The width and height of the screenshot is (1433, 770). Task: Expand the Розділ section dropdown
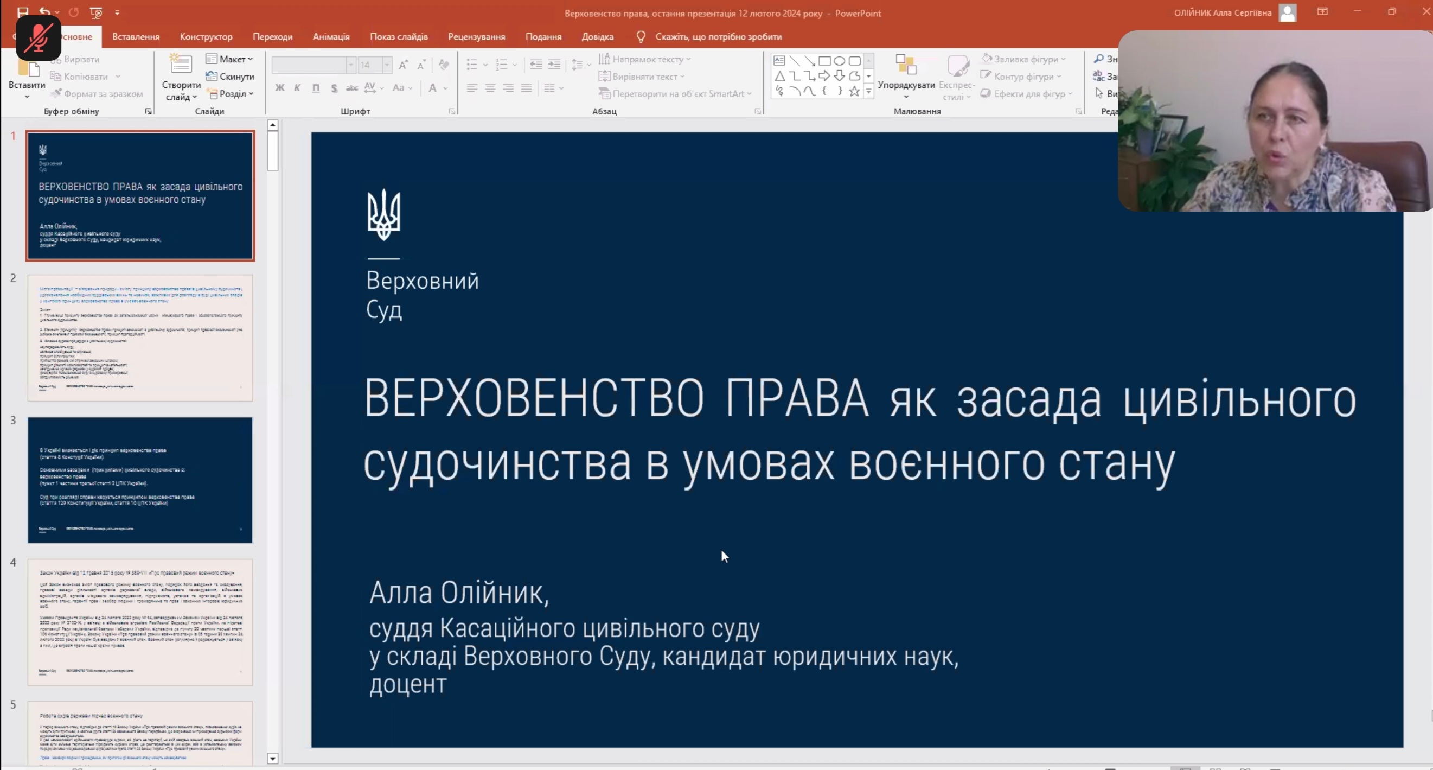pyautogui.click(x=231, y=93)
